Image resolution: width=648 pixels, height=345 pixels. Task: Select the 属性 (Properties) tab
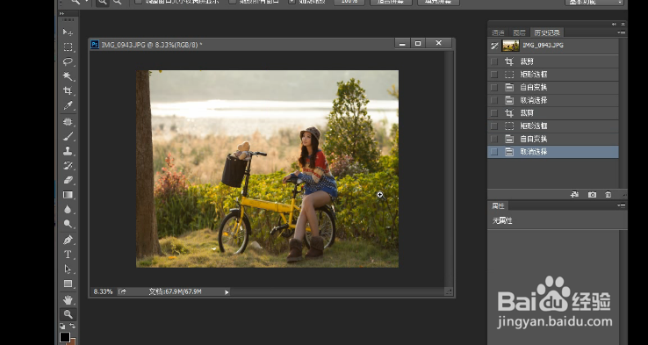(498, 205)
